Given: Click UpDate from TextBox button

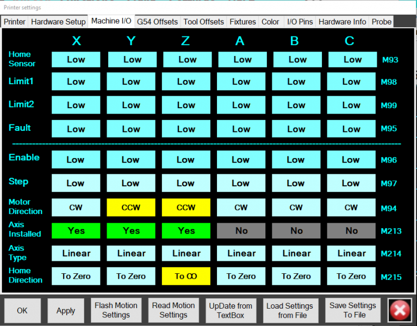Looking at the screenshot, I should pyautogui.click(x=231, y=310).
